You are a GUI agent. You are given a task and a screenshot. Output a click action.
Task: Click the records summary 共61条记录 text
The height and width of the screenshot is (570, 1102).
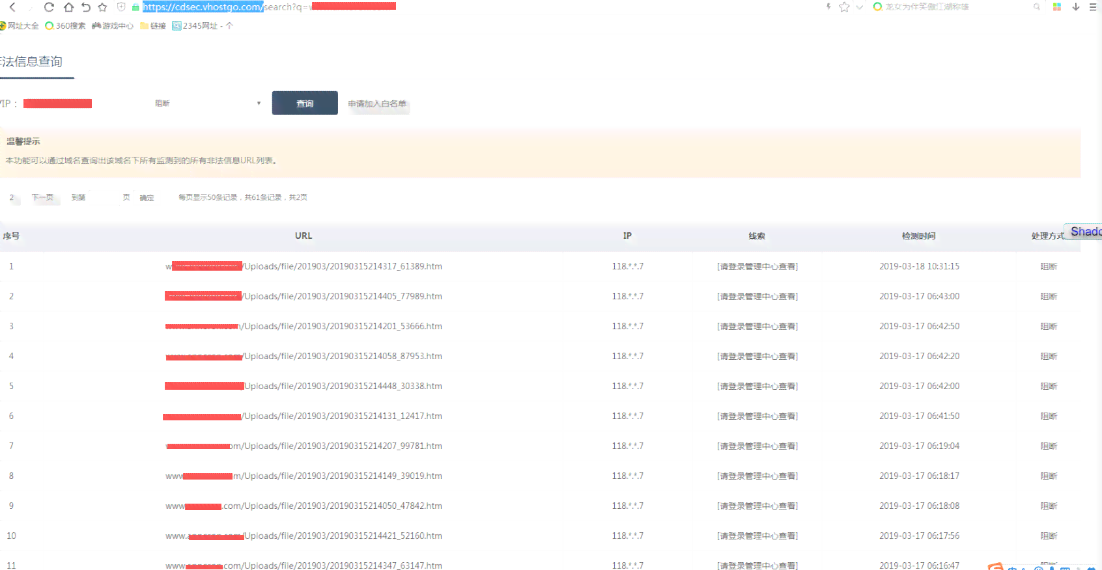click(x=263, y=197)
